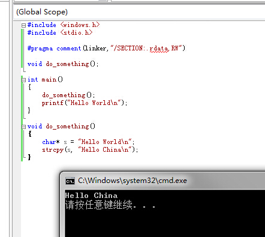Click the "Hello World\n" string in printf
Viewport: 265px width, 237px height.
pyautogui.click(x=94, y=103)
